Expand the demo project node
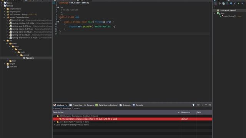The image size is (246, 138). click(2, 3)
